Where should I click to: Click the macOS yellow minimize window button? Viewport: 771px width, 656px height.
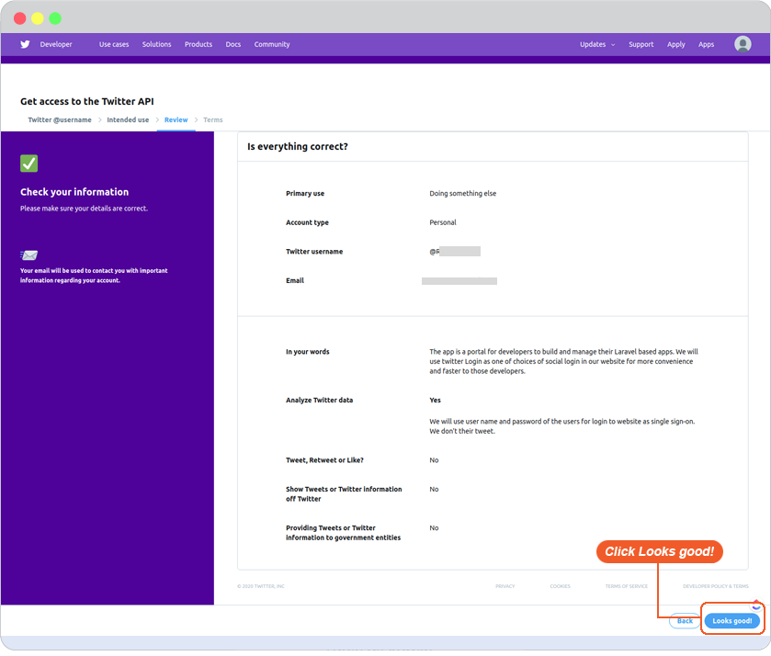[38, 18]
